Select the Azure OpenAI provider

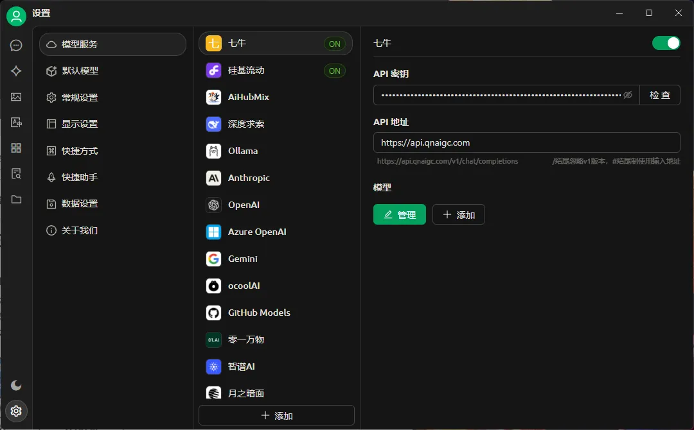276,232
